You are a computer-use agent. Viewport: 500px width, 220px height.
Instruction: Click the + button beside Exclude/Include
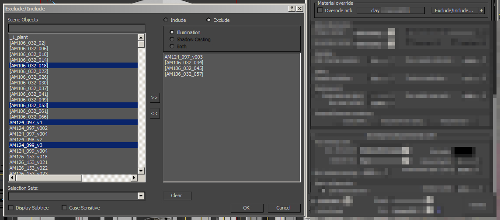481,10
